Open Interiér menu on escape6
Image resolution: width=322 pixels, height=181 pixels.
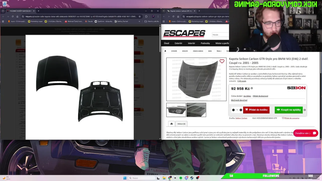pyautogui.click(x=191, y=43)
